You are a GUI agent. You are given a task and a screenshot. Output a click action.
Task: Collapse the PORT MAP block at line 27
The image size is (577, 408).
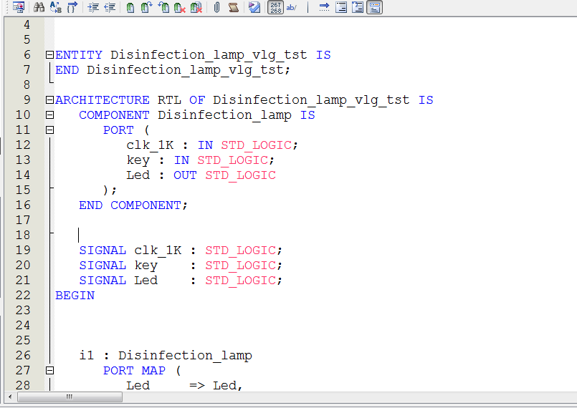[49, 371]
